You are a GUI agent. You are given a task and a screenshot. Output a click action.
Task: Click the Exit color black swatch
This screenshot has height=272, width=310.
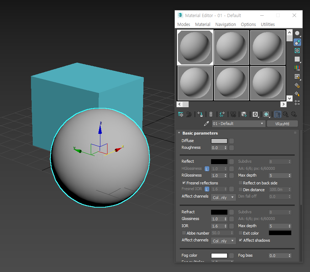point(280,233)
